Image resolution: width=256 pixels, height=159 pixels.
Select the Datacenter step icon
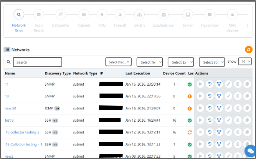click(61, 14)
